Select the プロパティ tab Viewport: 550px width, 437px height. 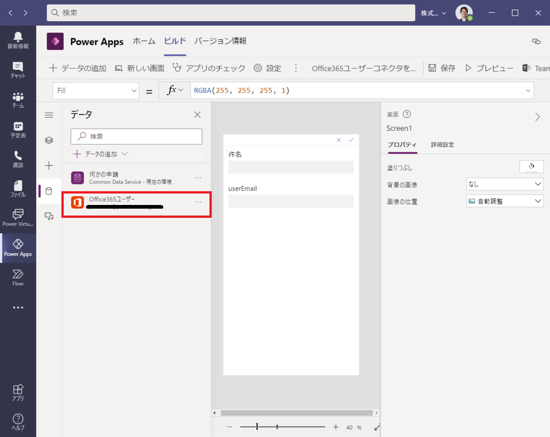tap(402, 145)
